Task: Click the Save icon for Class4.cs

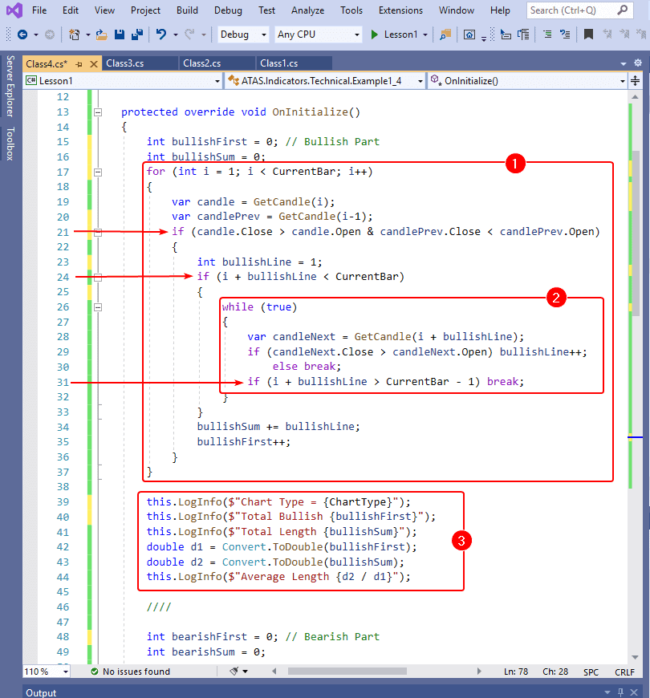Action: (119, 35)
